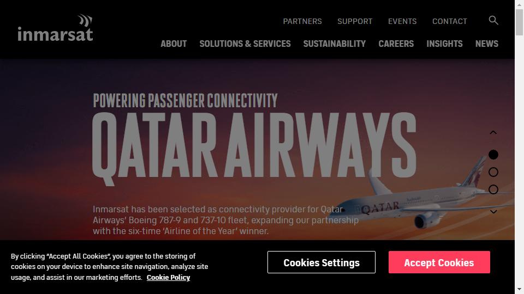Open the About menu
Image resolution: width=524 pixels, height=294 pixels.
coord(174,44)
